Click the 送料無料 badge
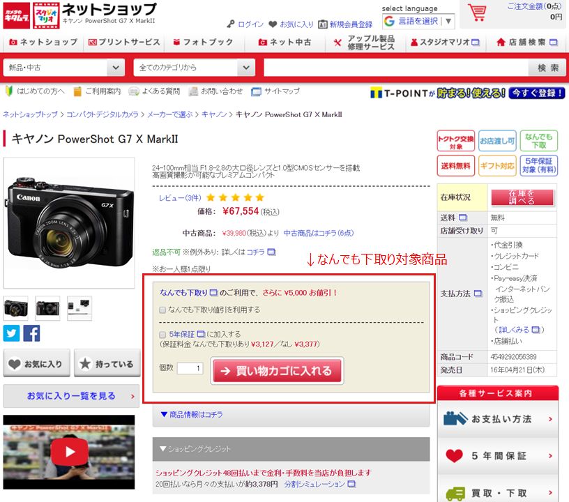This screenshot has height=502, width=569. point(456,166)
